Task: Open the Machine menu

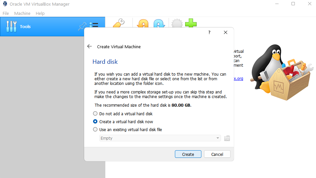Action: [x=23, y=13]
